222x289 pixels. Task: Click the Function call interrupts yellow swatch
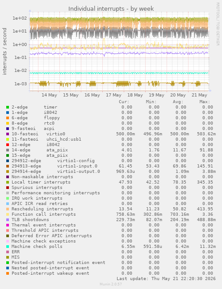pos(8,214)
